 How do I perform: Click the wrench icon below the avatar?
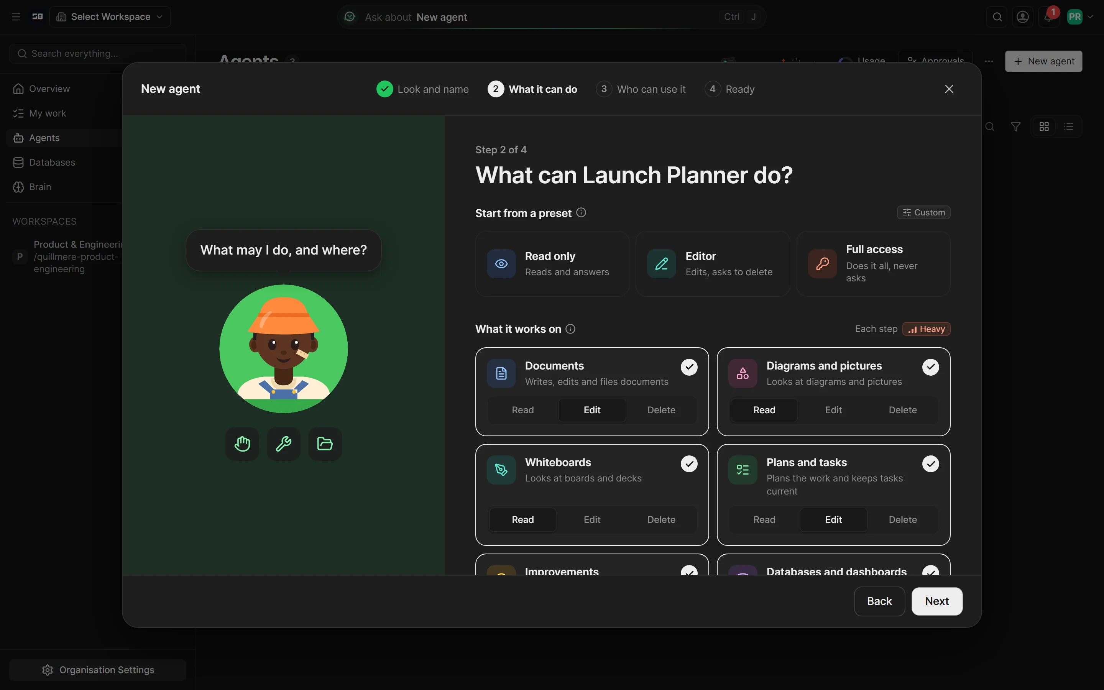coord(283,444)
